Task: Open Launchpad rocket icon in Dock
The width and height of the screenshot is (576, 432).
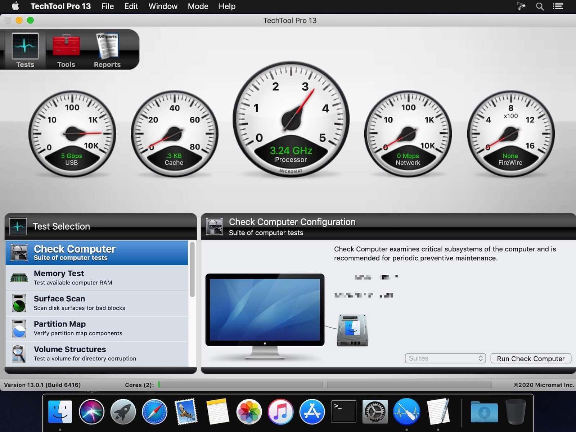Action: [x=123, y=411]
